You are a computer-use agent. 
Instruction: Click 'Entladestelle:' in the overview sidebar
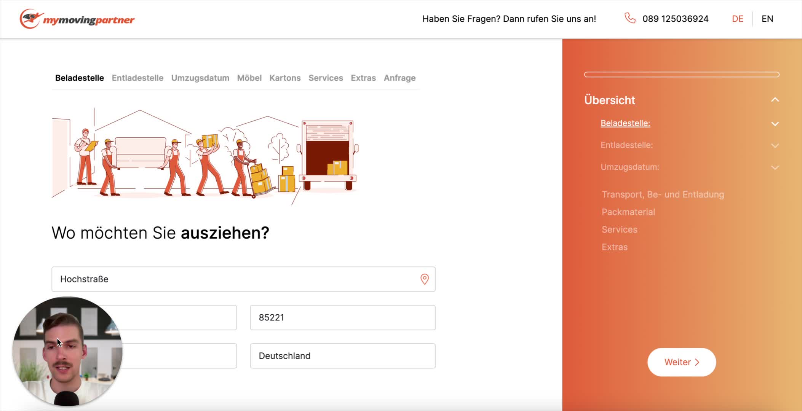click(626, 145)
